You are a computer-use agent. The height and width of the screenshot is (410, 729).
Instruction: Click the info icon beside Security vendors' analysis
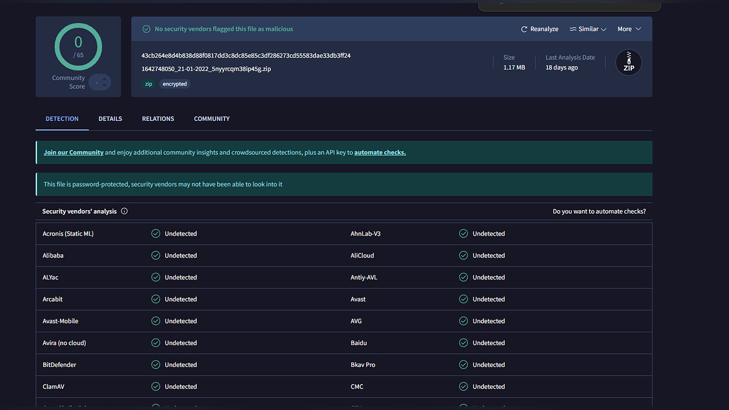point(125,211)
